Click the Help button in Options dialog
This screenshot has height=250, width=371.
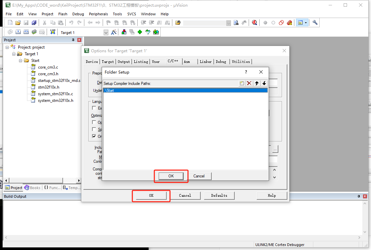[x=272, y=195]
